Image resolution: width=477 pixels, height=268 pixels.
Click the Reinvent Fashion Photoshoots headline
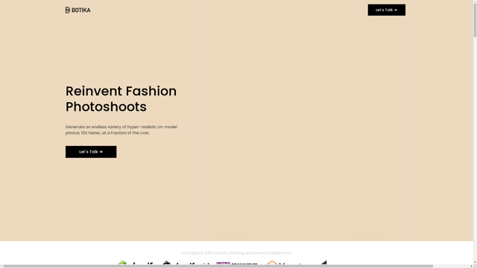point(121,99)
